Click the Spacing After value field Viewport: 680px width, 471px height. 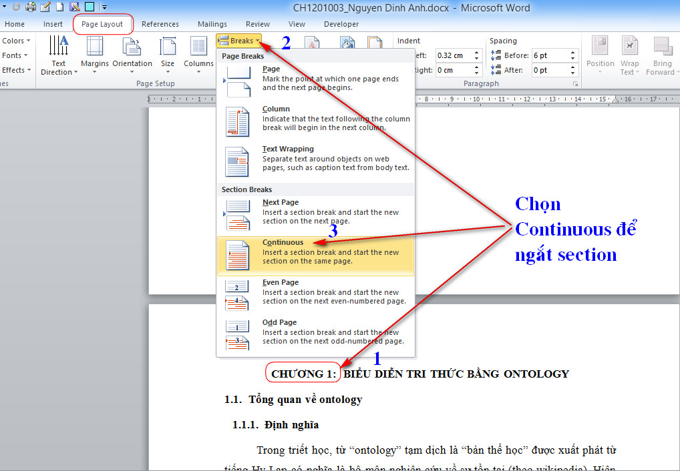(550, 70)
